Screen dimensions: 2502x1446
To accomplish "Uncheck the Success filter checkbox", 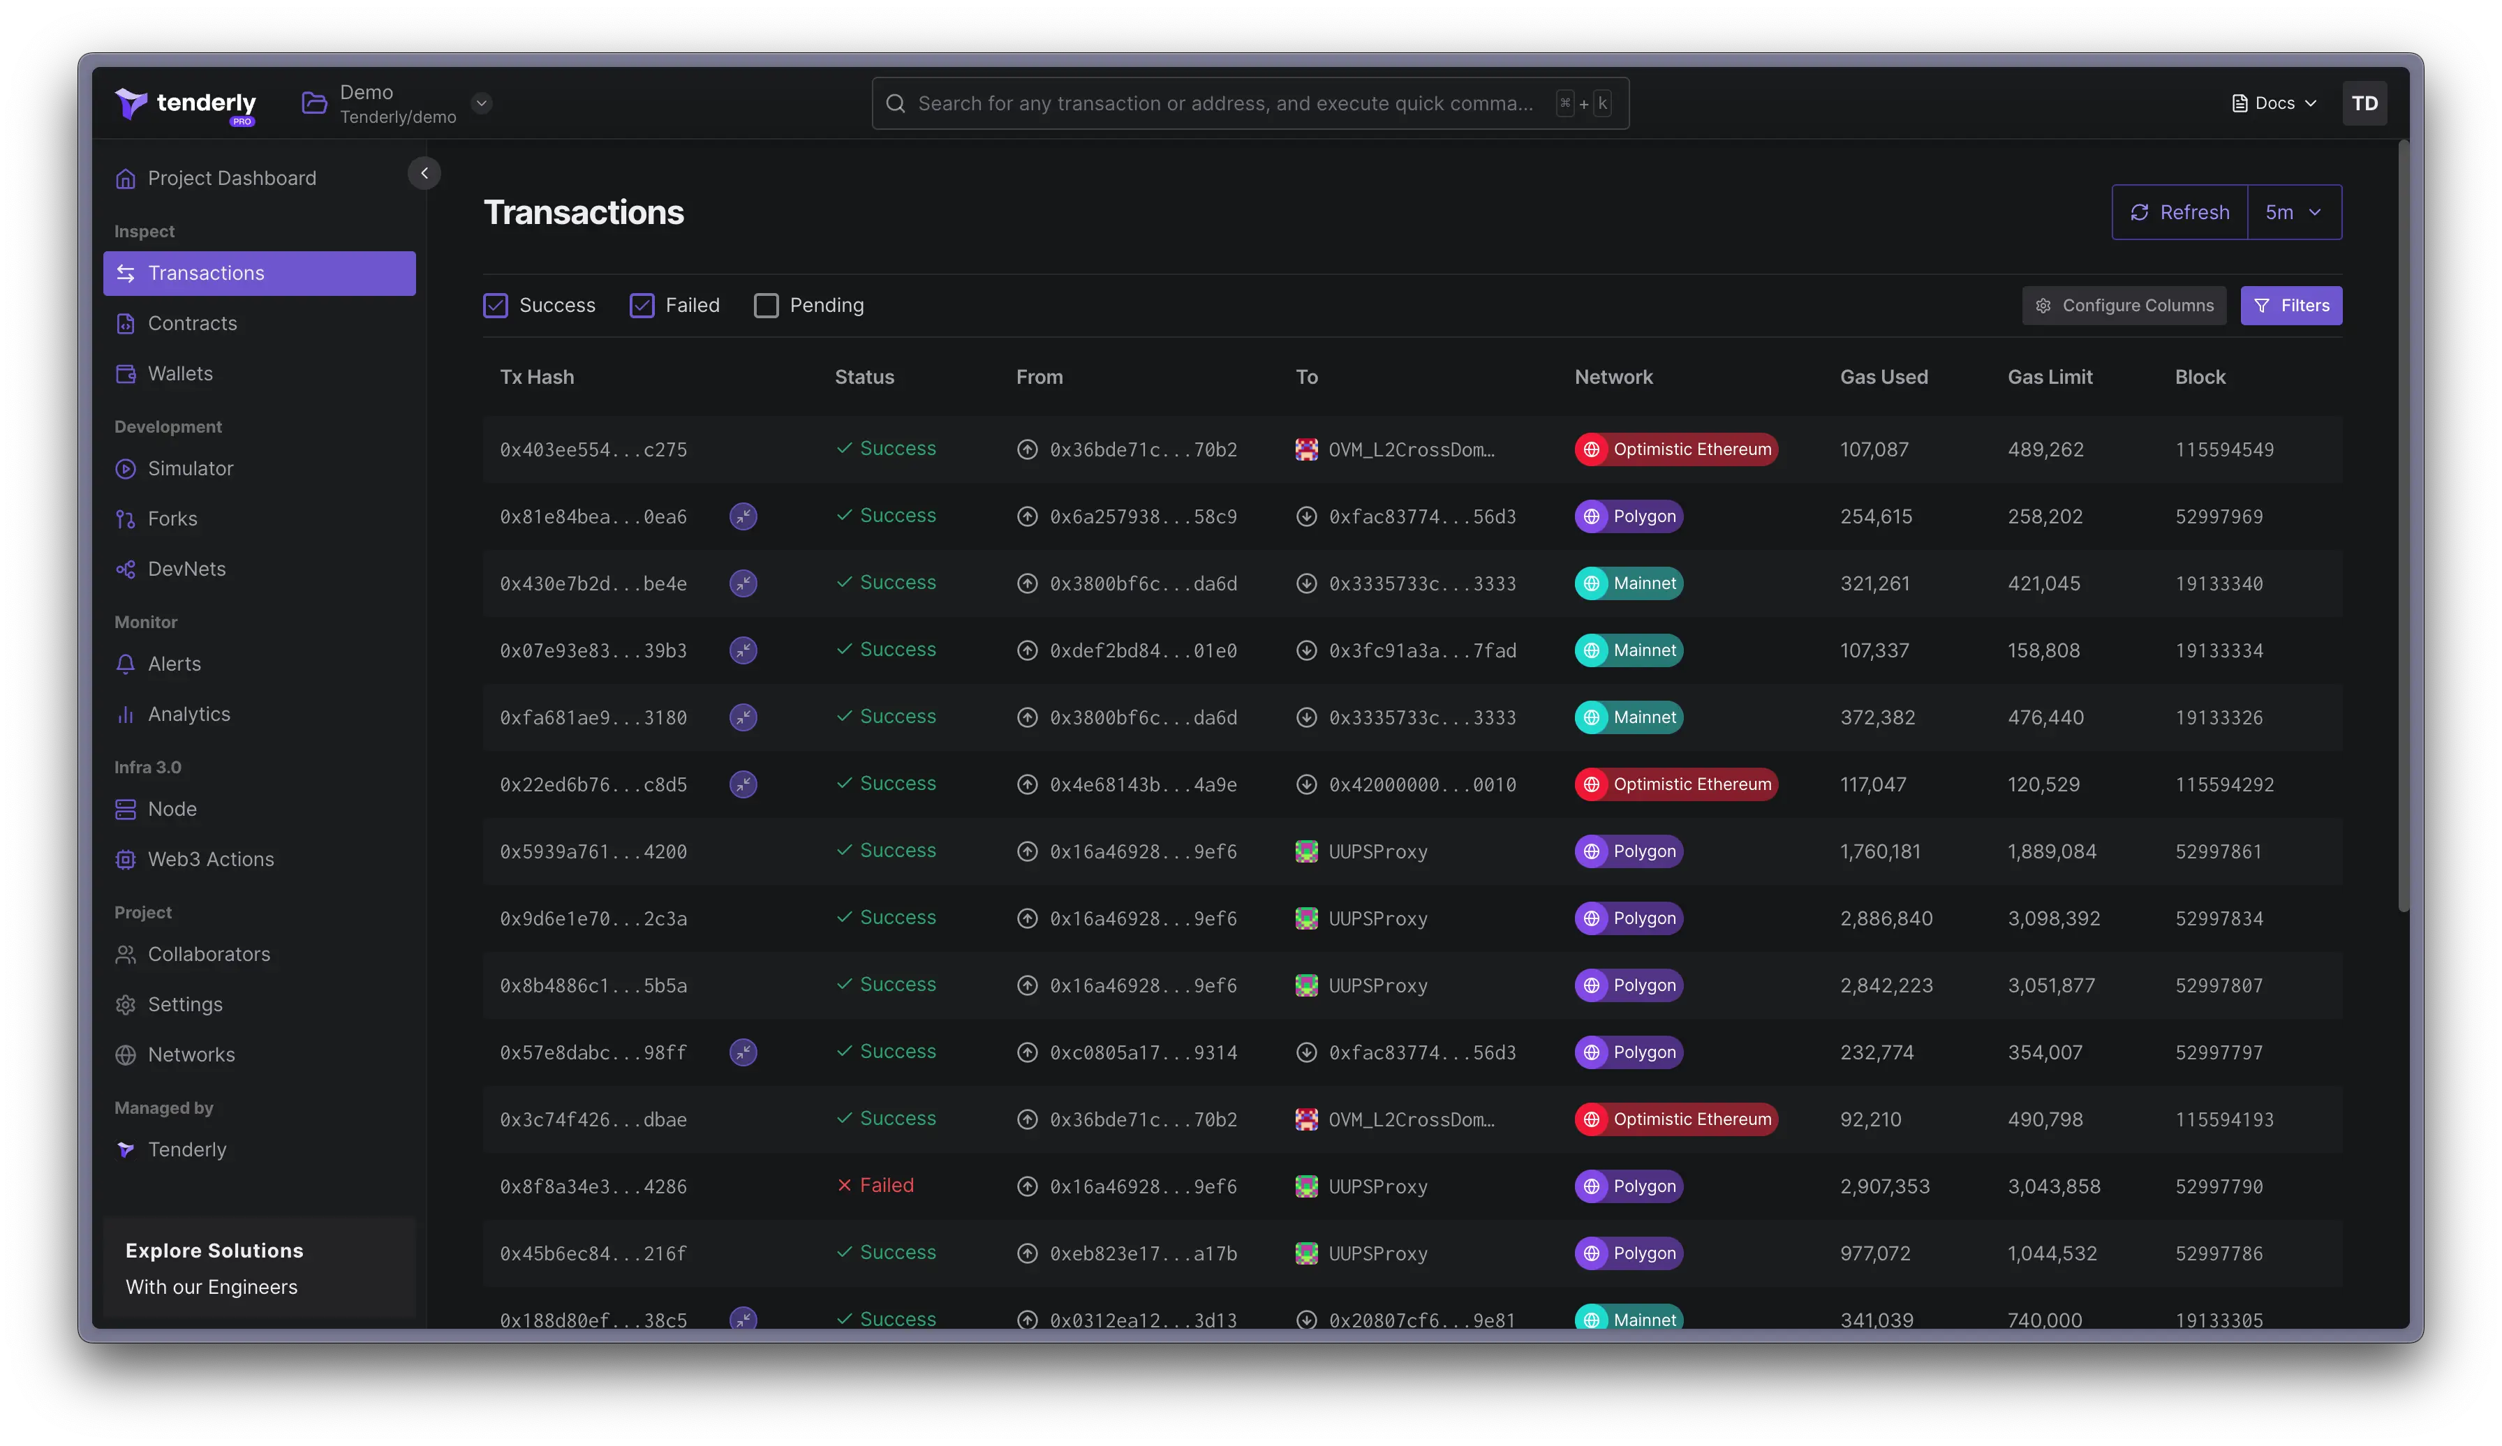I will [x=496, y=306].
